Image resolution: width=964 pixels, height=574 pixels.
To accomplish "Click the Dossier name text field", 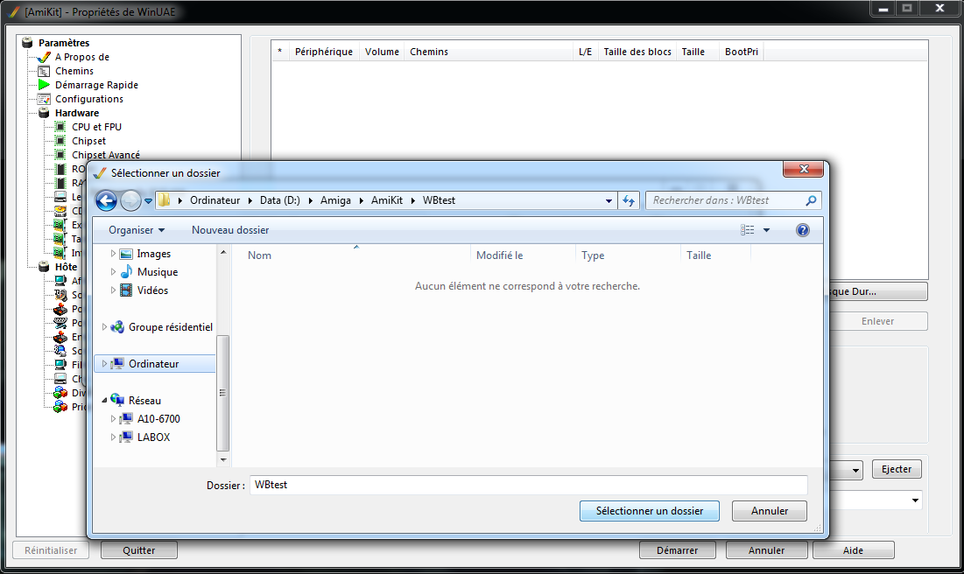I will [528, 485].
